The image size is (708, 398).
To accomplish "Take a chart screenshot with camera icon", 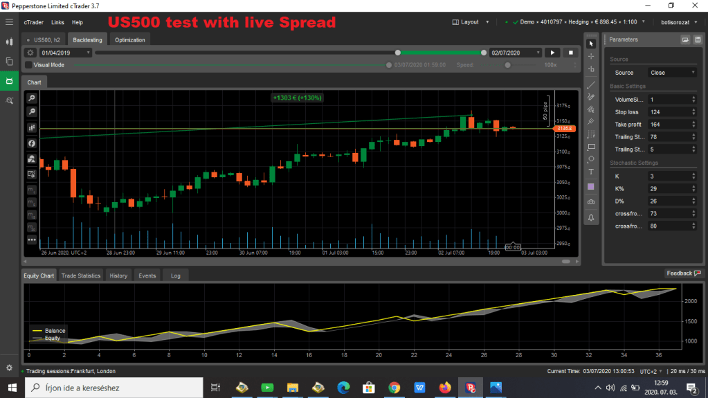I will coord(591,201).
